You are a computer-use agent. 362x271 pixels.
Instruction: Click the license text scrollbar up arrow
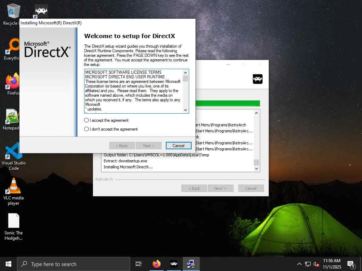[185, 73]
